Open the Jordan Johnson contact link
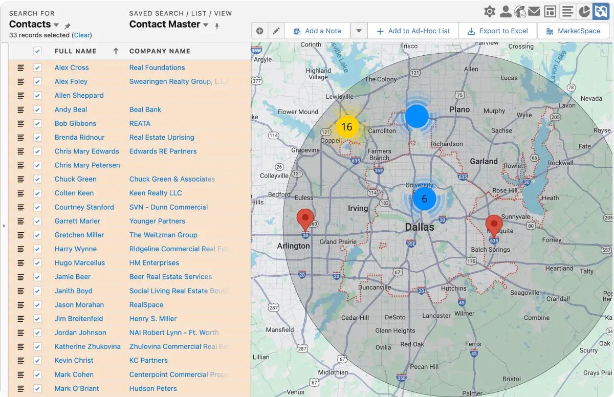The width and height of the screenshot is (614, 397). point(80,333)
